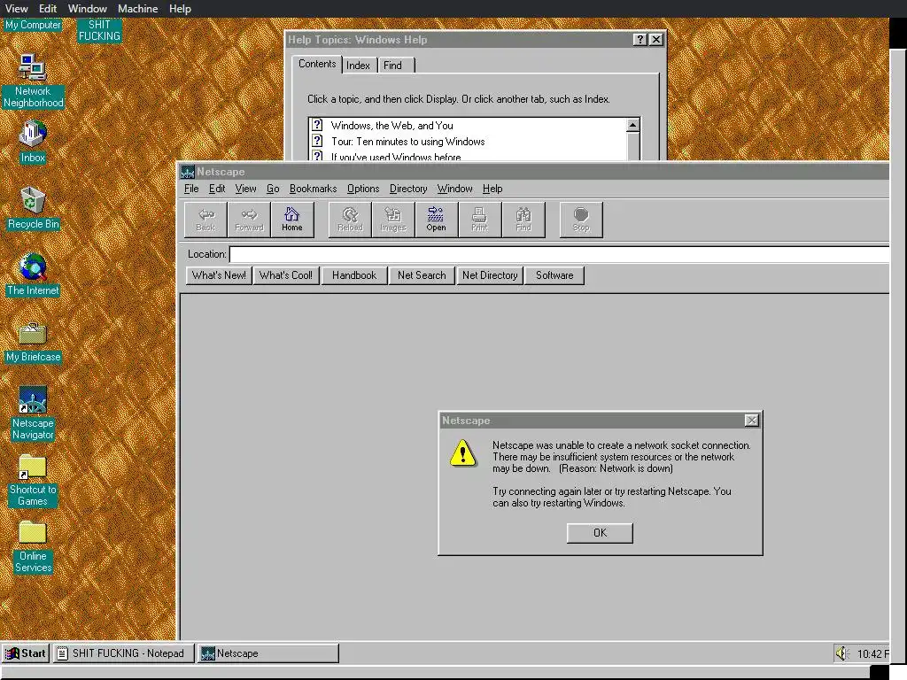Open the Go menu in Netscape

coord(273,189)
